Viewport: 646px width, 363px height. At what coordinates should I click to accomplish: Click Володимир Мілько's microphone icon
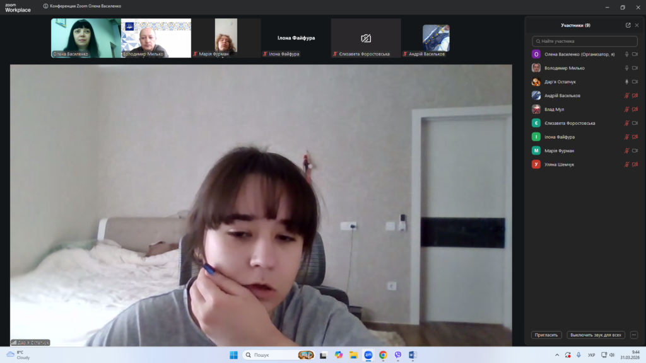pyautogui.click(x=626, y=68)
